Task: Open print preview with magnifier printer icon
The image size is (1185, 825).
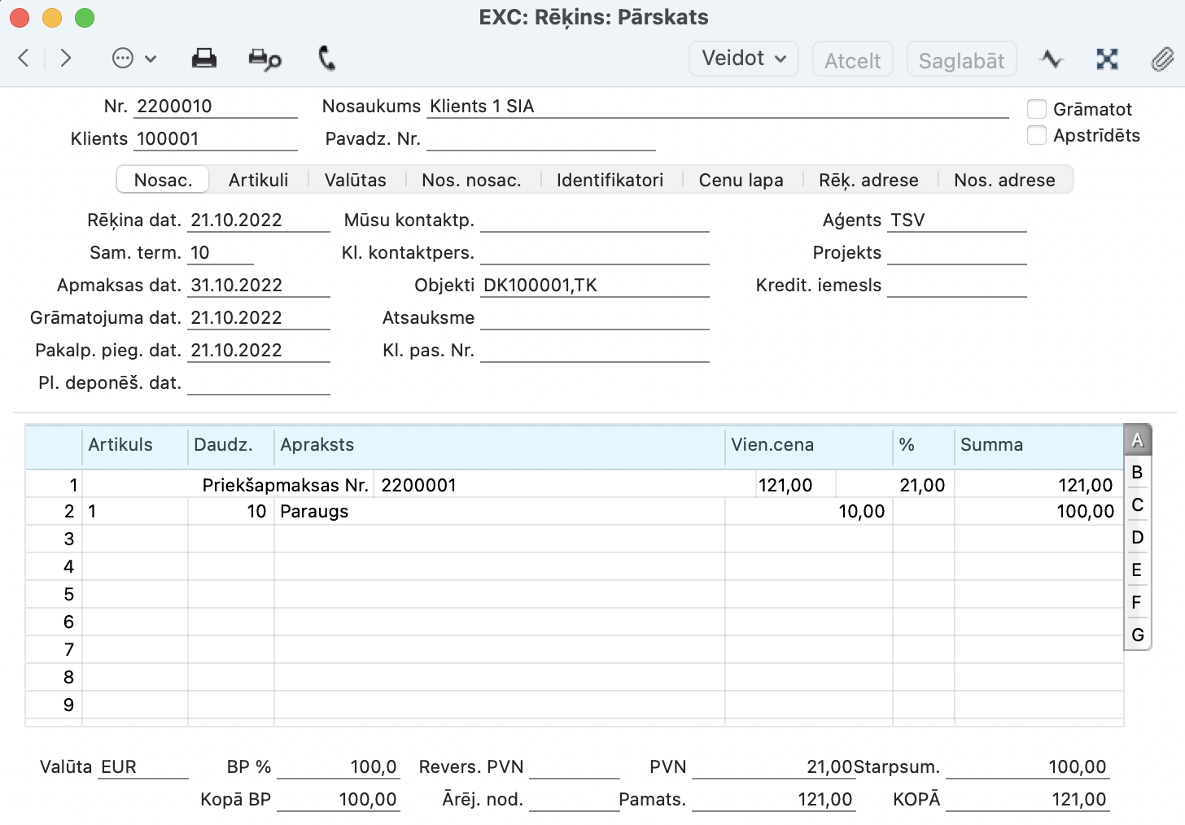Action: point(265,59)
